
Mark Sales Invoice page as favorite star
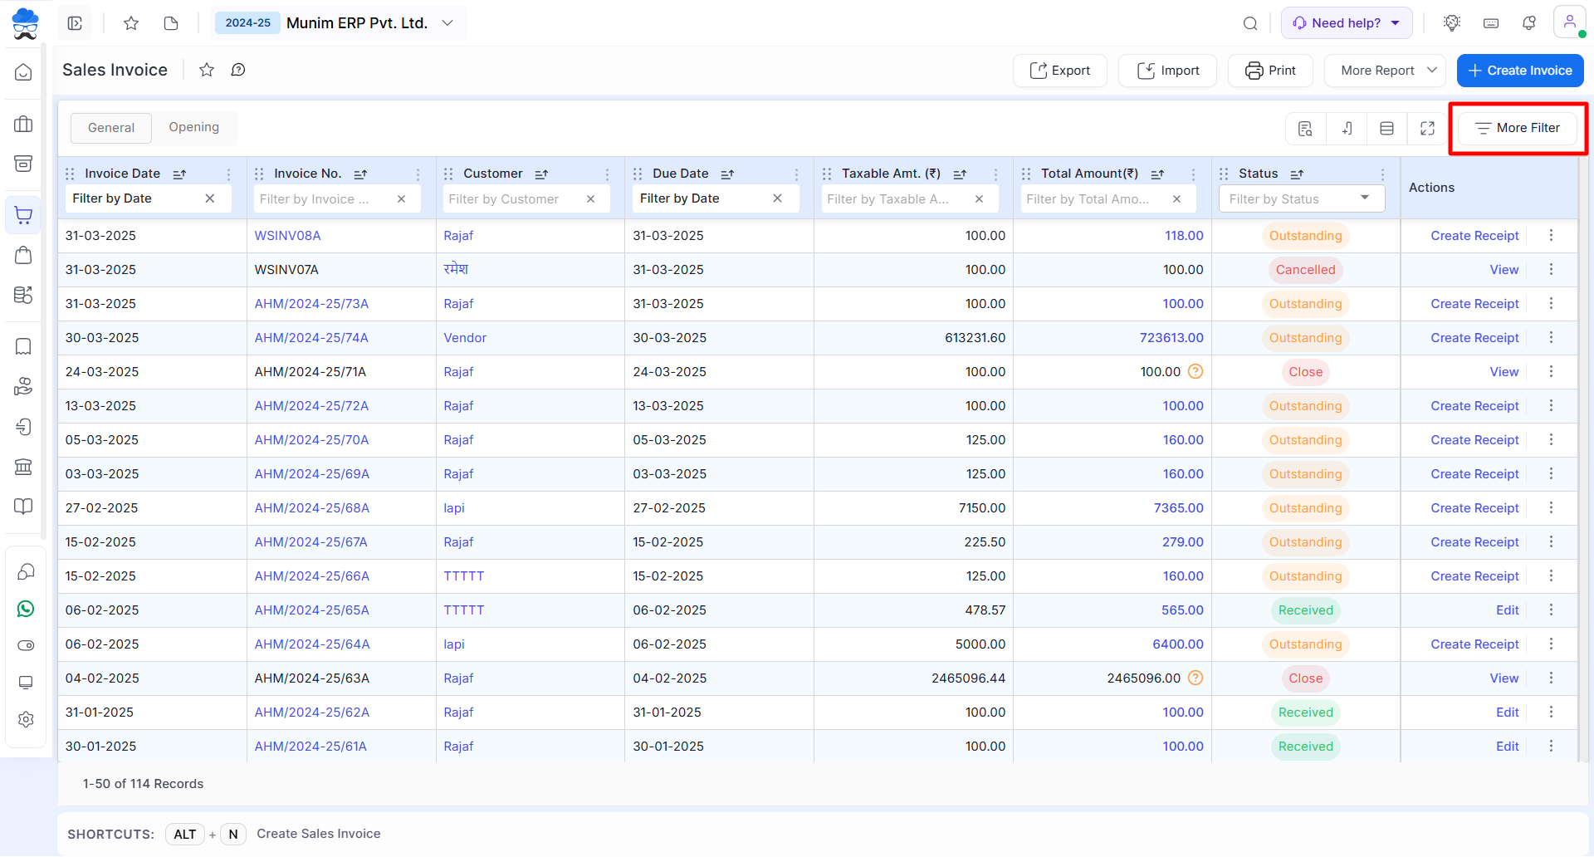pos(207,70)
